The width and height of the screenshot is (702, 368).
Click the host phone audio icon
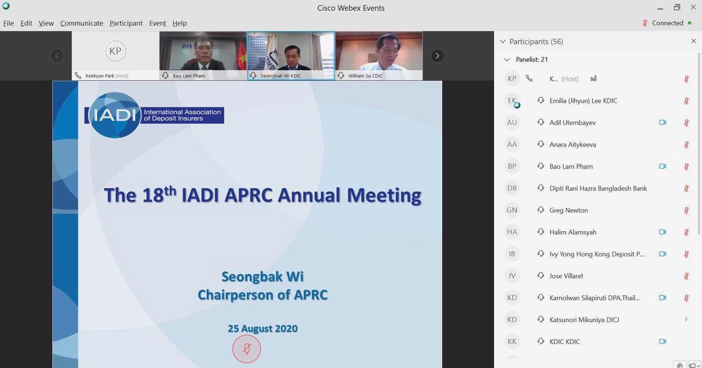click(529, 79)
